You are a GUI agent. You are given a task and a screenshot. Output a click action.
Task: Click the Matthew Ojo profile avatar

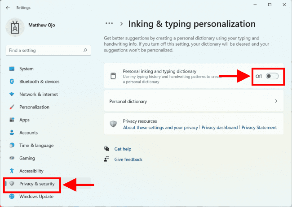(x=15, y=27)
